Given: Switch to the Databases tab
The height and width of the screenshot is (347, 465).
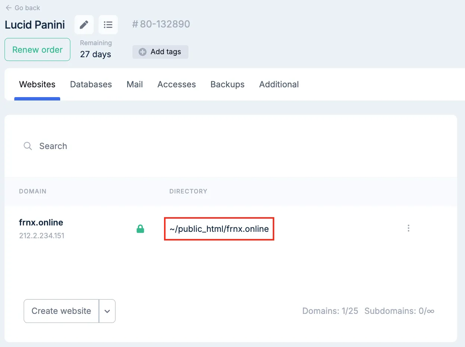Looking at the screenshot, I should click(x=91, y=84).
